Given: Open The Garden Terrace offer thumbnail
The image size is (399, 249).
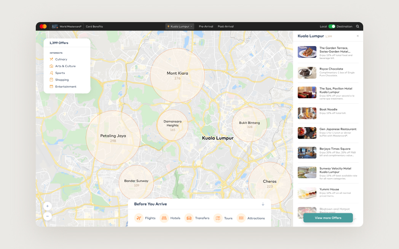Looking at the screenshot, I should point(307,52).
